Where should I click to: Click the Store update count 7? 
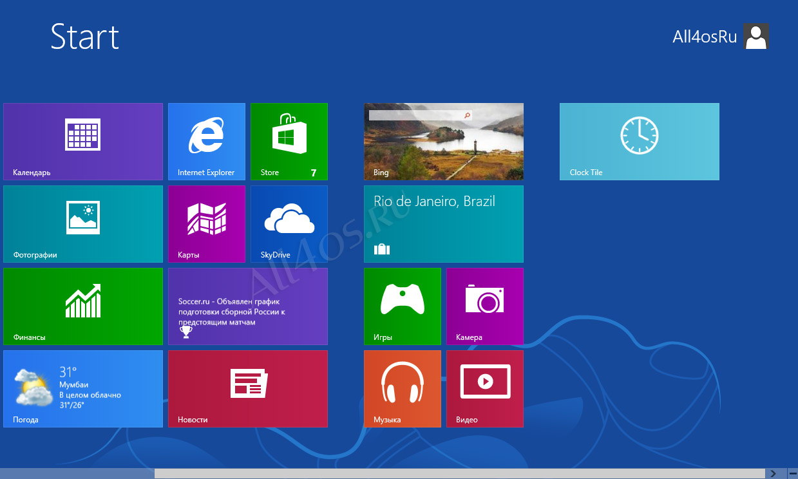[x=314, y=173]
